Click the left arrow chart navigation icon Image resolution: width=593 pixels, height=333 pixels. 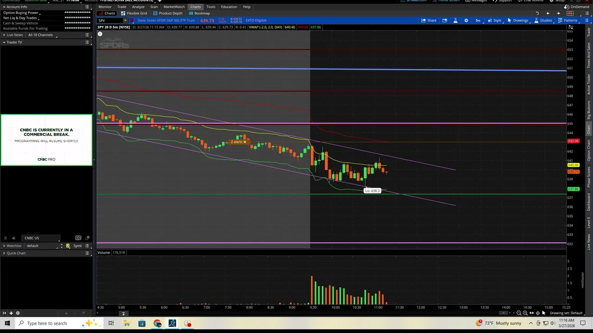point(548,13)
